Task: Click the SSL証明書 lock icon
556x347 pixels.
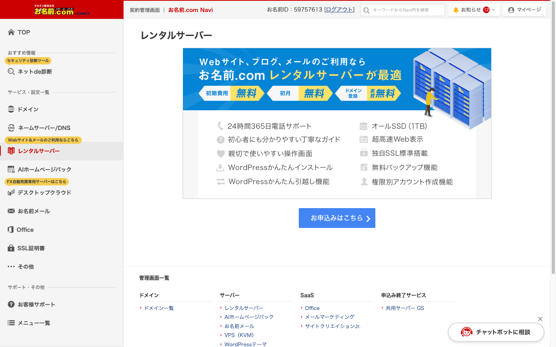Action: coord(11,248)
